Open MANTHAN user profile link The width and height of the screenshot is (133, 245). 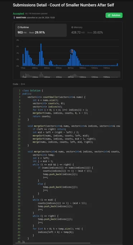[21, 18]
